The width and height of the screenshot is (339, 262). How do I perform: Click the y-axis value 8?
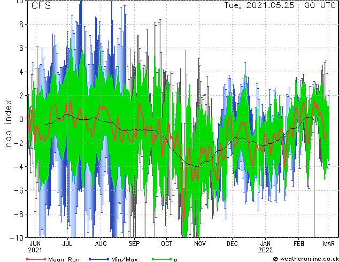click(x=21, y=25)
